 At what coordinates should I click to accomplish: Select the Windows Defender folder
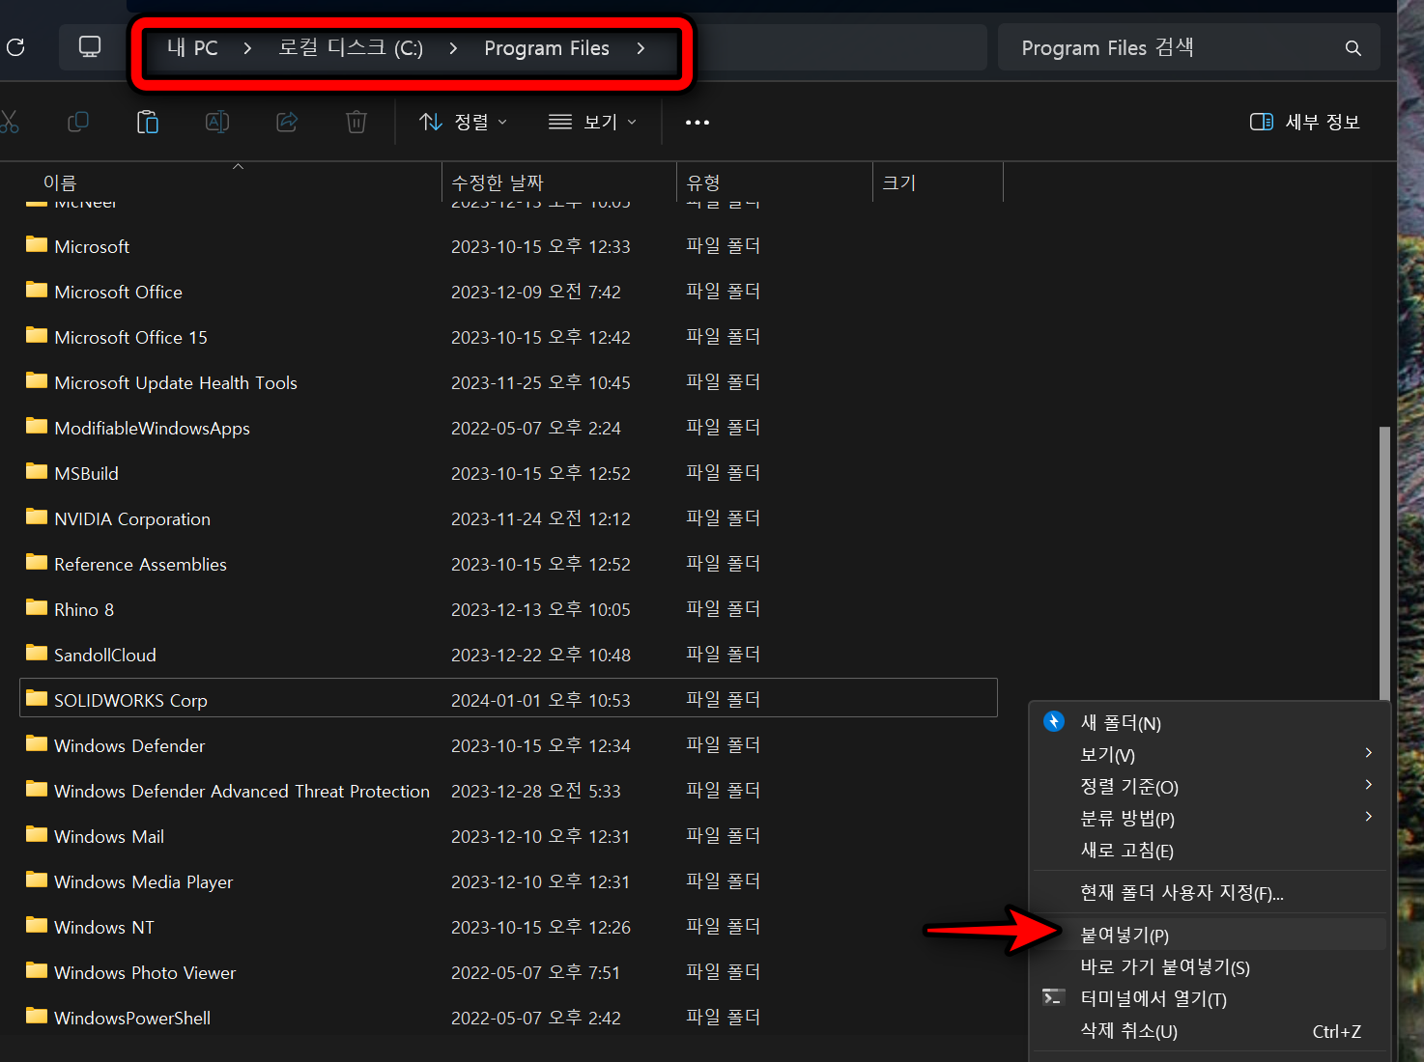pyautogui.click(x=508, y=745)
